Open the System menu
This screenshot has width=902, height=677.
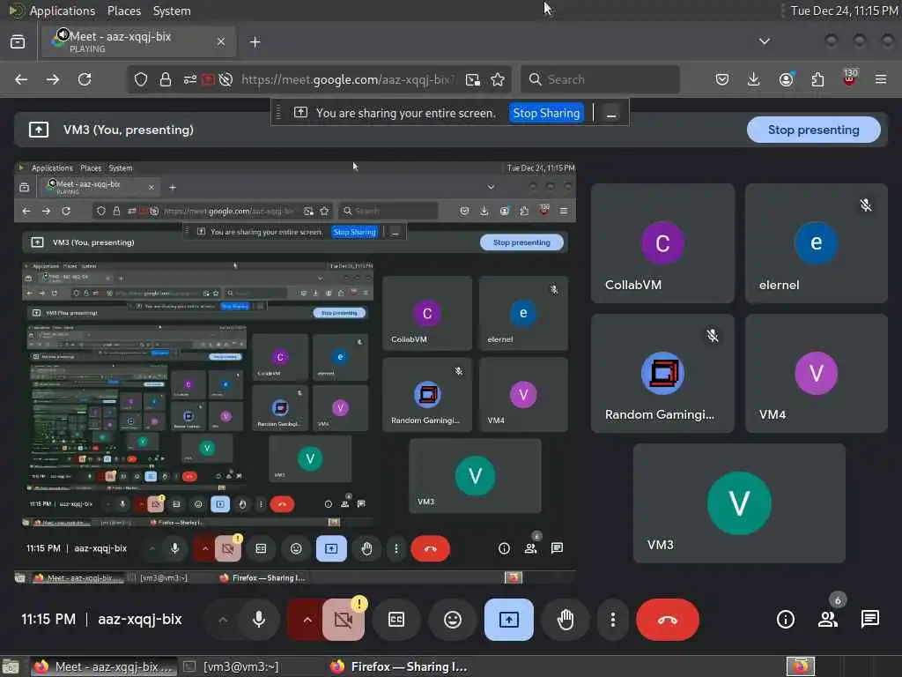click(x=172, y=11)
